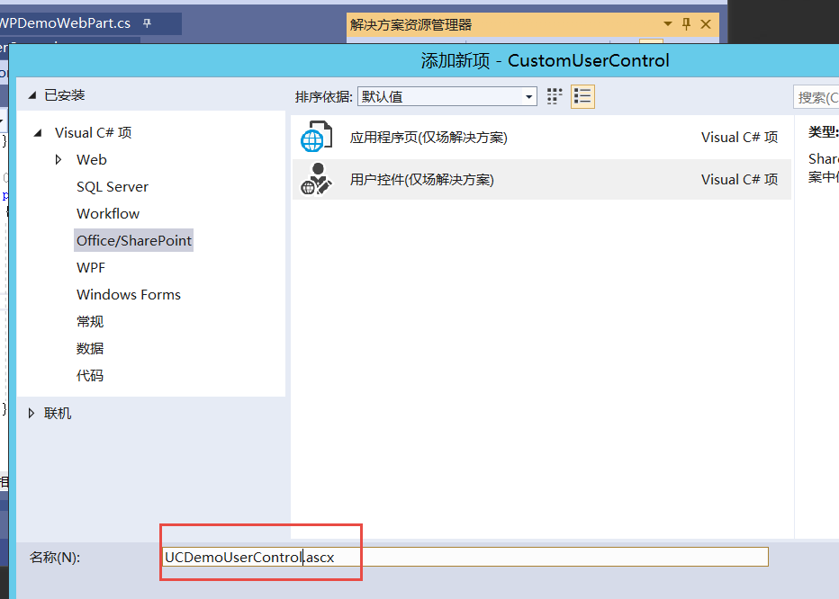Select the 常规 category
The image size is (839, 599).
(x=90, y=321)
